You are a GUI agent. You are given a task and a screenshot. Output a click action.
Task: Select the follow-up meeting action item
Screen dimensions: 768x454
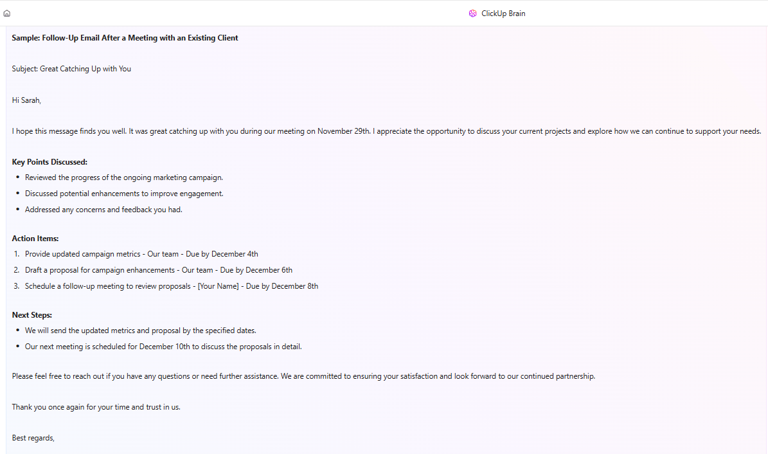click(x=172, y=286)
